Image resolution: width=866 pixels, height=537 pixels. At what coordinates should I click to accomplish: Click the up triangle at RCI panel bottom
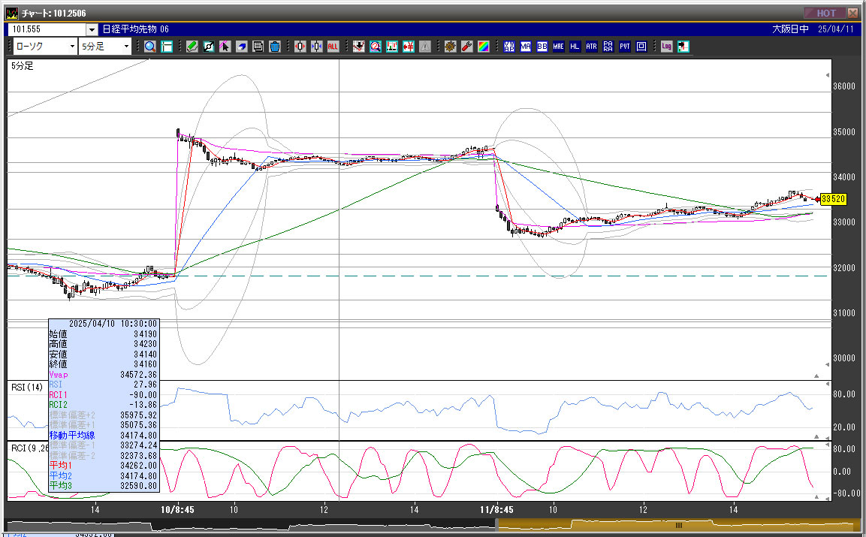pyautogui.click(x=816, y=497)
